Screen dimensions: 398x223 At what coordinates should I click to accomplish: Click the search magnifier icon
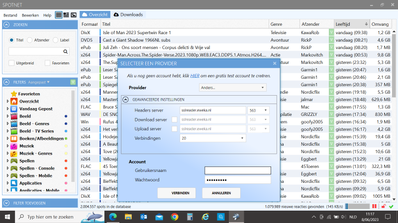click(x=66, y=51)
